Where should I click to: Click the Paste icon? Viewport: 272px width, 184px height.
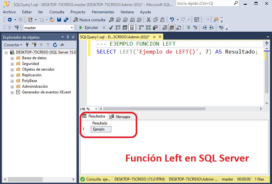click(162, 20)
